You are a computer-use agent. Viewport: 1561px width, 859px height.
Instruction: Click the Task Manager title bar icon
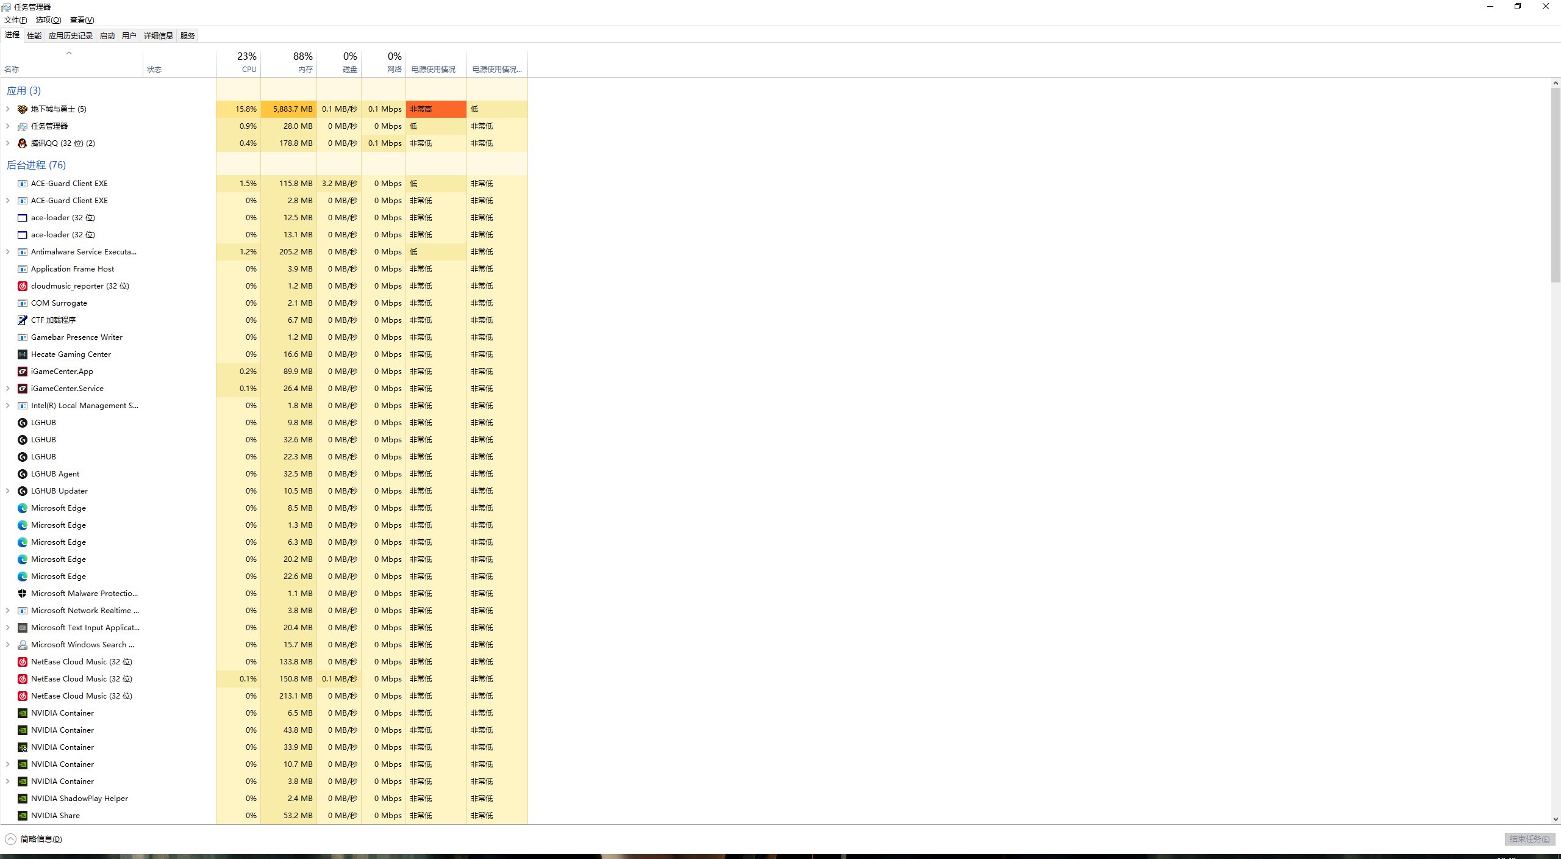pos(6,7)
